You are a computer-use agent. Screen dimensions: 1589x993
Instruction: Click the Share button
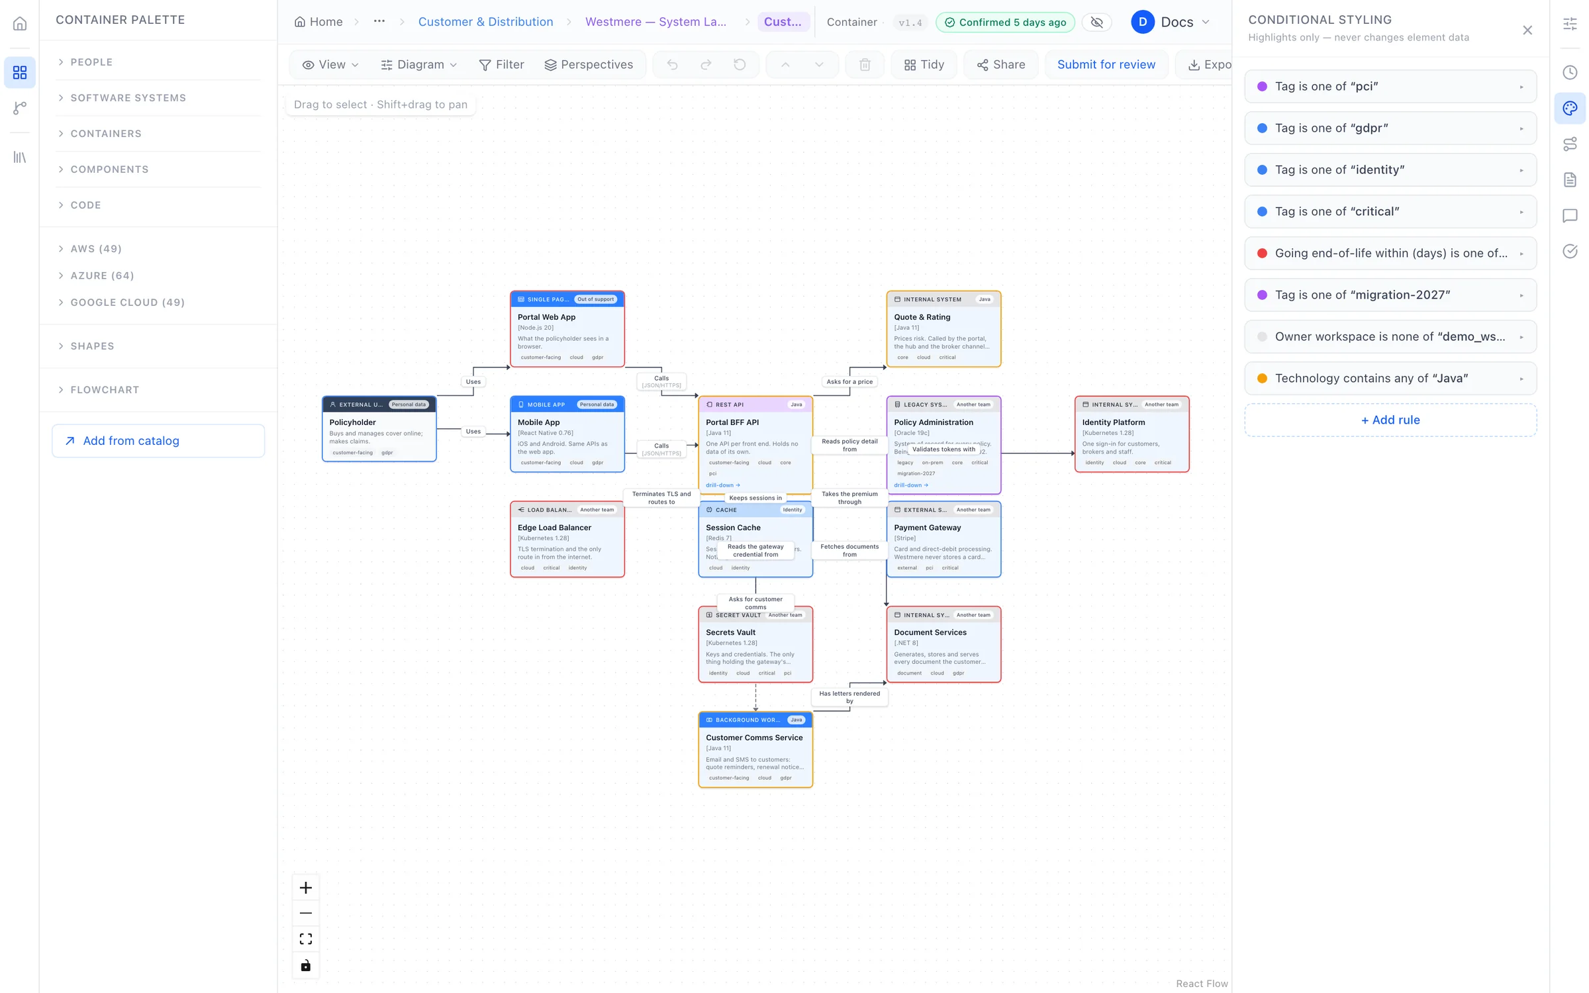tap(1000, 65)
